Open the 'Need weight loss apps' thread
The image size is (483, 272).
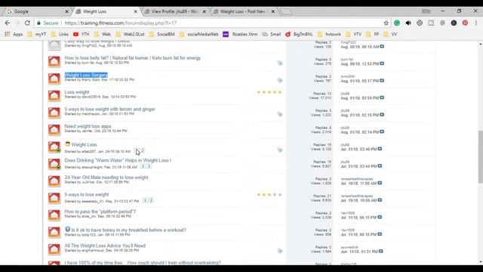[x=88, y=126]
